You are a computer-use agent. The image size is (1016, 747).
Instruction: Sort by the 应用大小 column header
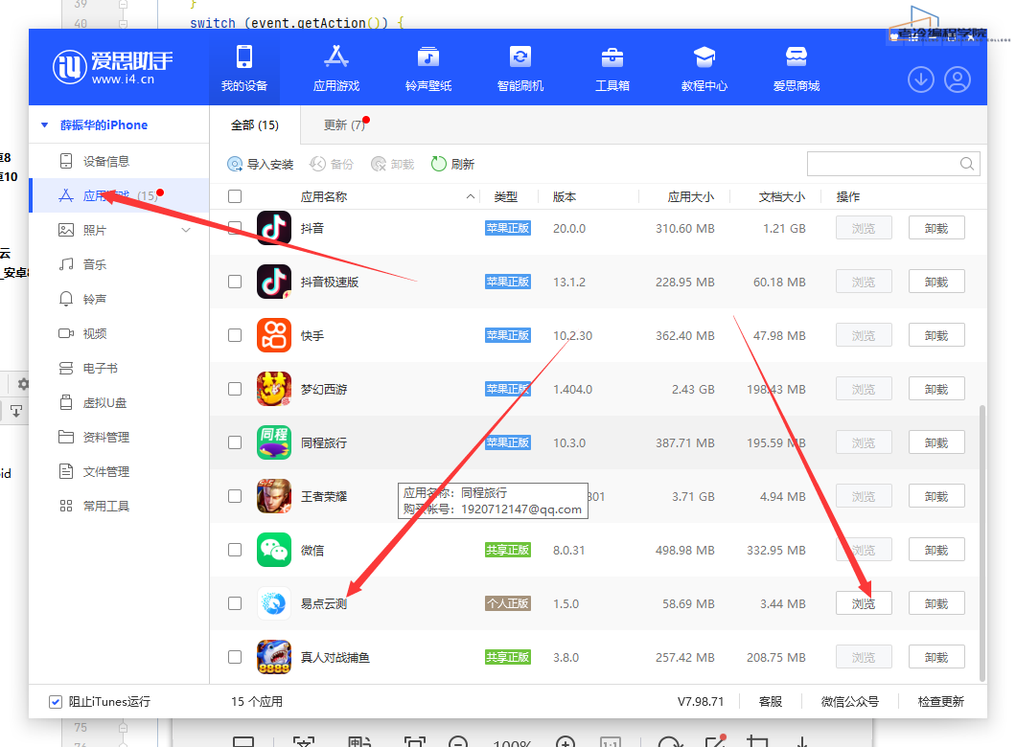(x=691, y=196)
